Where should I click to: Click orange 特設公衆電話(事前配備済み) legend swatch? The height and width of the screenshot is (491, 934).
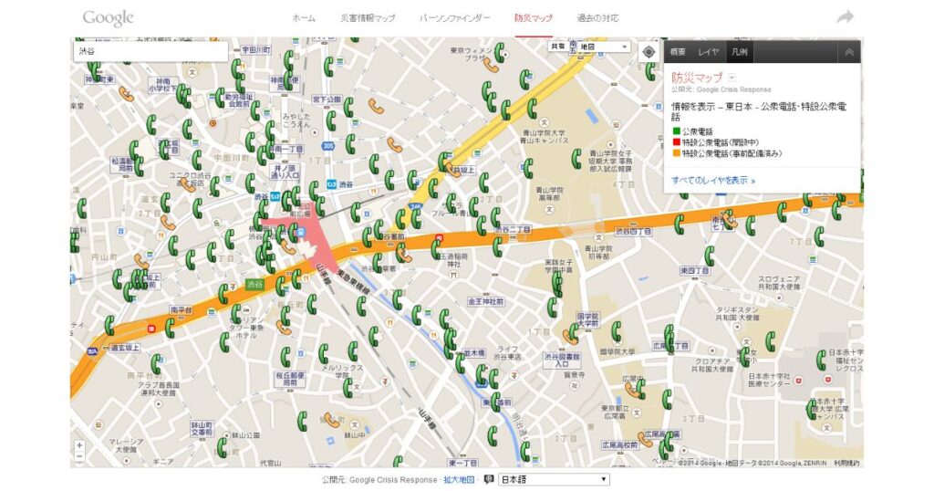[x=676, y=153]
